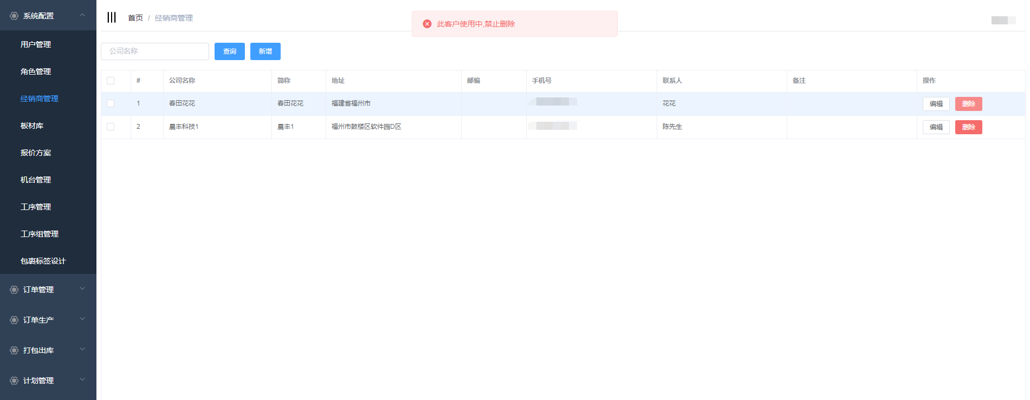Toggle the select-all checkbox in table header
This screenshot has height=400, width=1030.
point(111,81)
